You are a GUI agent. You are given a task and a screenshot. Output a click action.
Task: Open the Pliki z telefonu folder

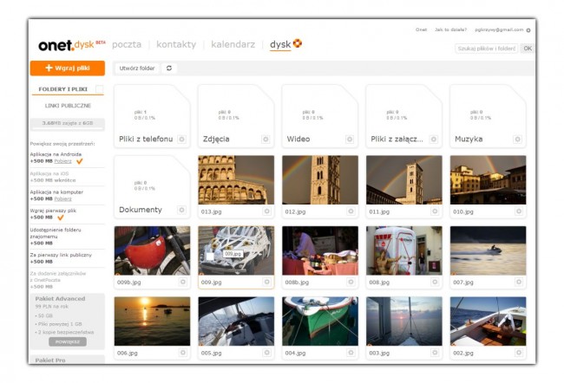[x=152, y=116]
